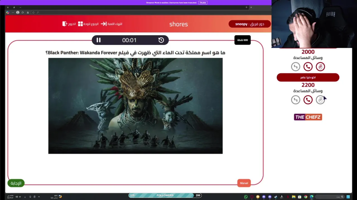Open Google Chrome from the taskbar

pyautogui.click(x=306, y=197)
